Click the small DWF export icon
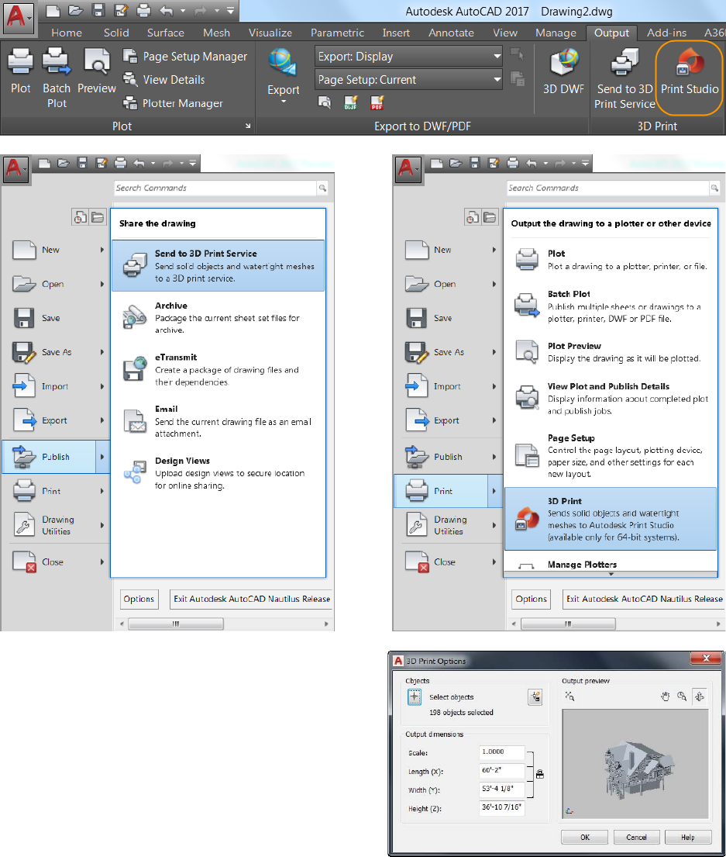 350,102
